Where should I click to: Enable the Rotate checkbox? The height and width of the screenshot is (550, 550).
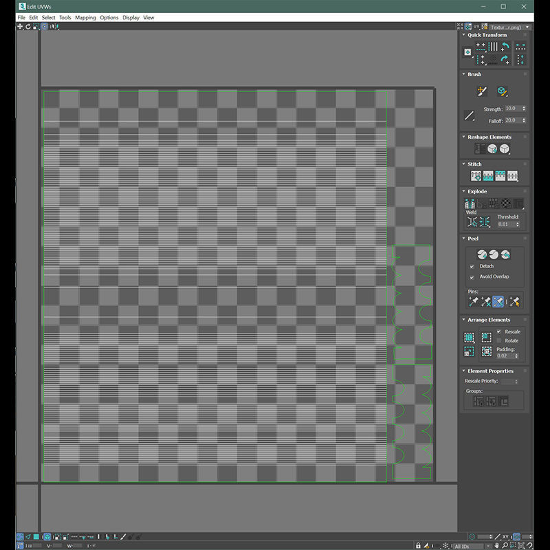pos(499,340)
